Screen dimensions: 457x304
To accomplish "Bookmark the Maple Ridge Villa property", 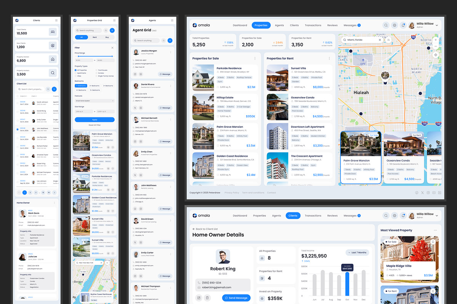I will pyautogui.click(x=433, y=242).
